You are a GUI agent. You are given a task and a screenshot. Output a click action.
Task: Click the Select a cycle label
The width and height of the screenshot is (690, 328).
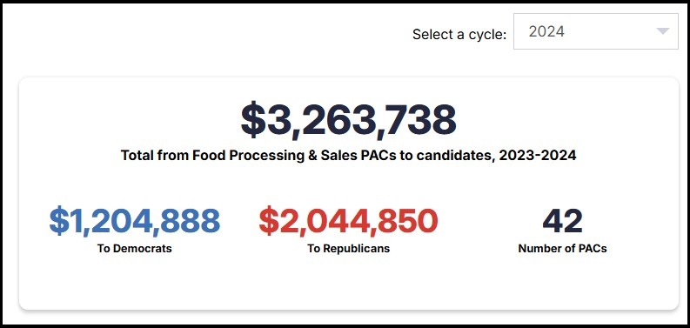click(x=459, y=34)
